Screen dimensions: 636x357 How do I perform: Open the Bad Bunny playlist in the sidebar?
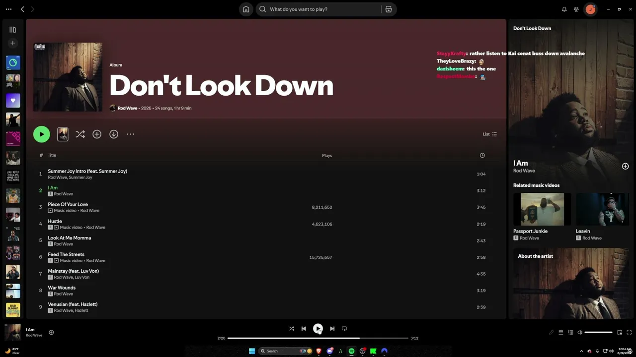(13, 310)
